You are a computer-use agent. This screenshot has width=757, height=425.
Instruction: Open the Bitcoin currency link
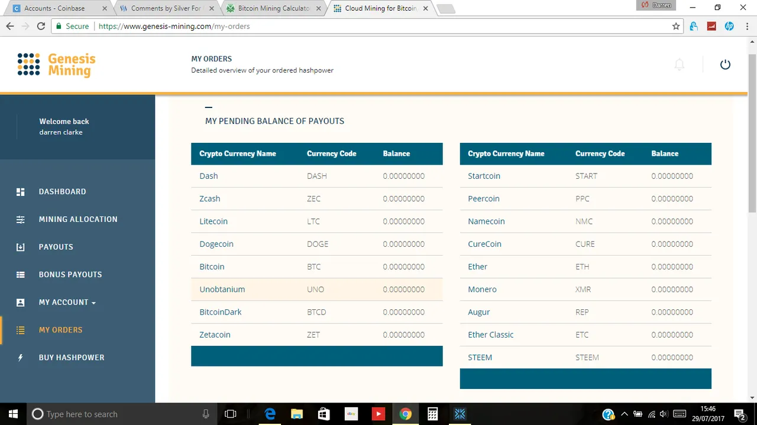[212, 267]
